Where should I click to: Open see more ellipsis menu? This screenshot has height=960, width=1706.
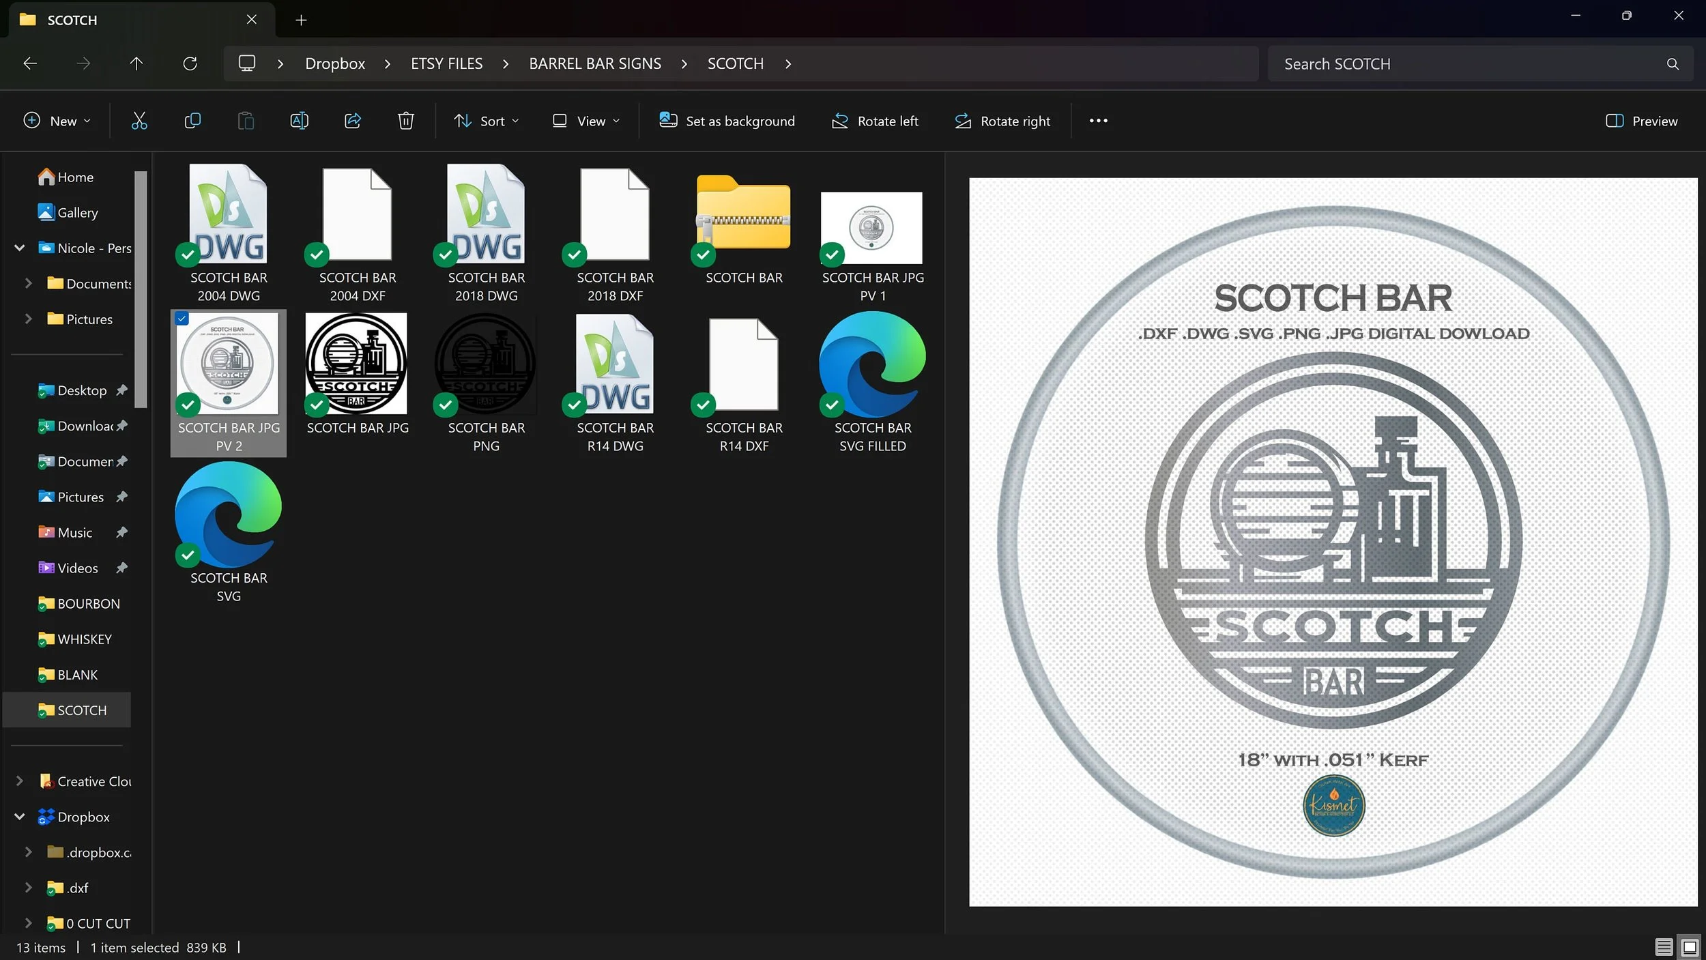click(1098, 121)
